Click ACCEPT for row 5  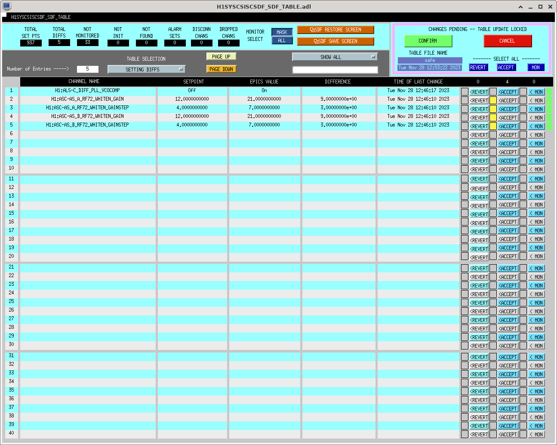508,127
